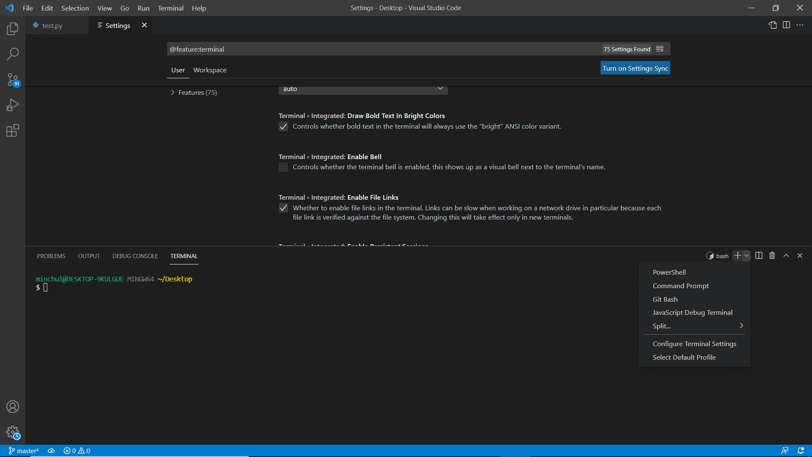The width and height of the screenshot is (812, 457).
Task: Enable the terminal bell checkbox
Action: pyautogui.click(x=283, y=167)
